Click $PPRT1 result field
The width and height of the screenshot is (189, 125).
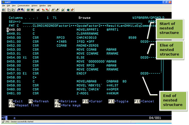pos(112,30)
